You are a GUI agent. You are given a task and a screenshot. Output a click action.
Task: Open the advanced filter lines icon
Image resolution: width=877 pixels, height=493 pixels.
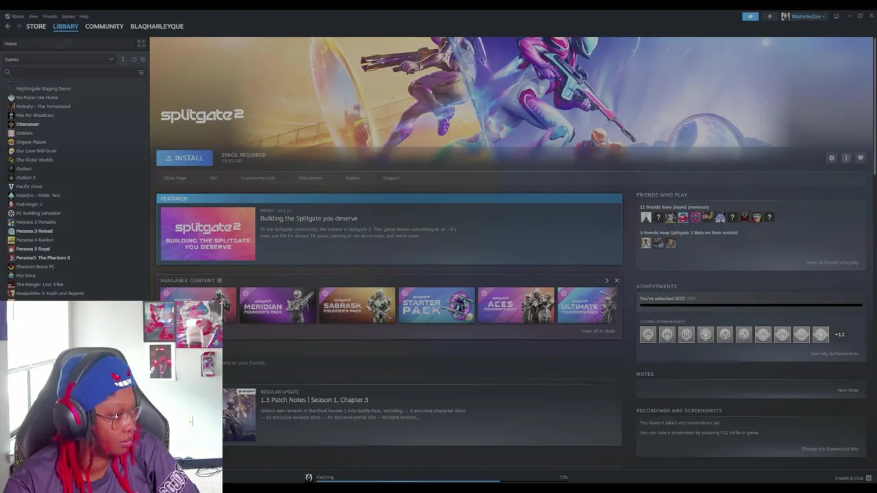point(141,72)
